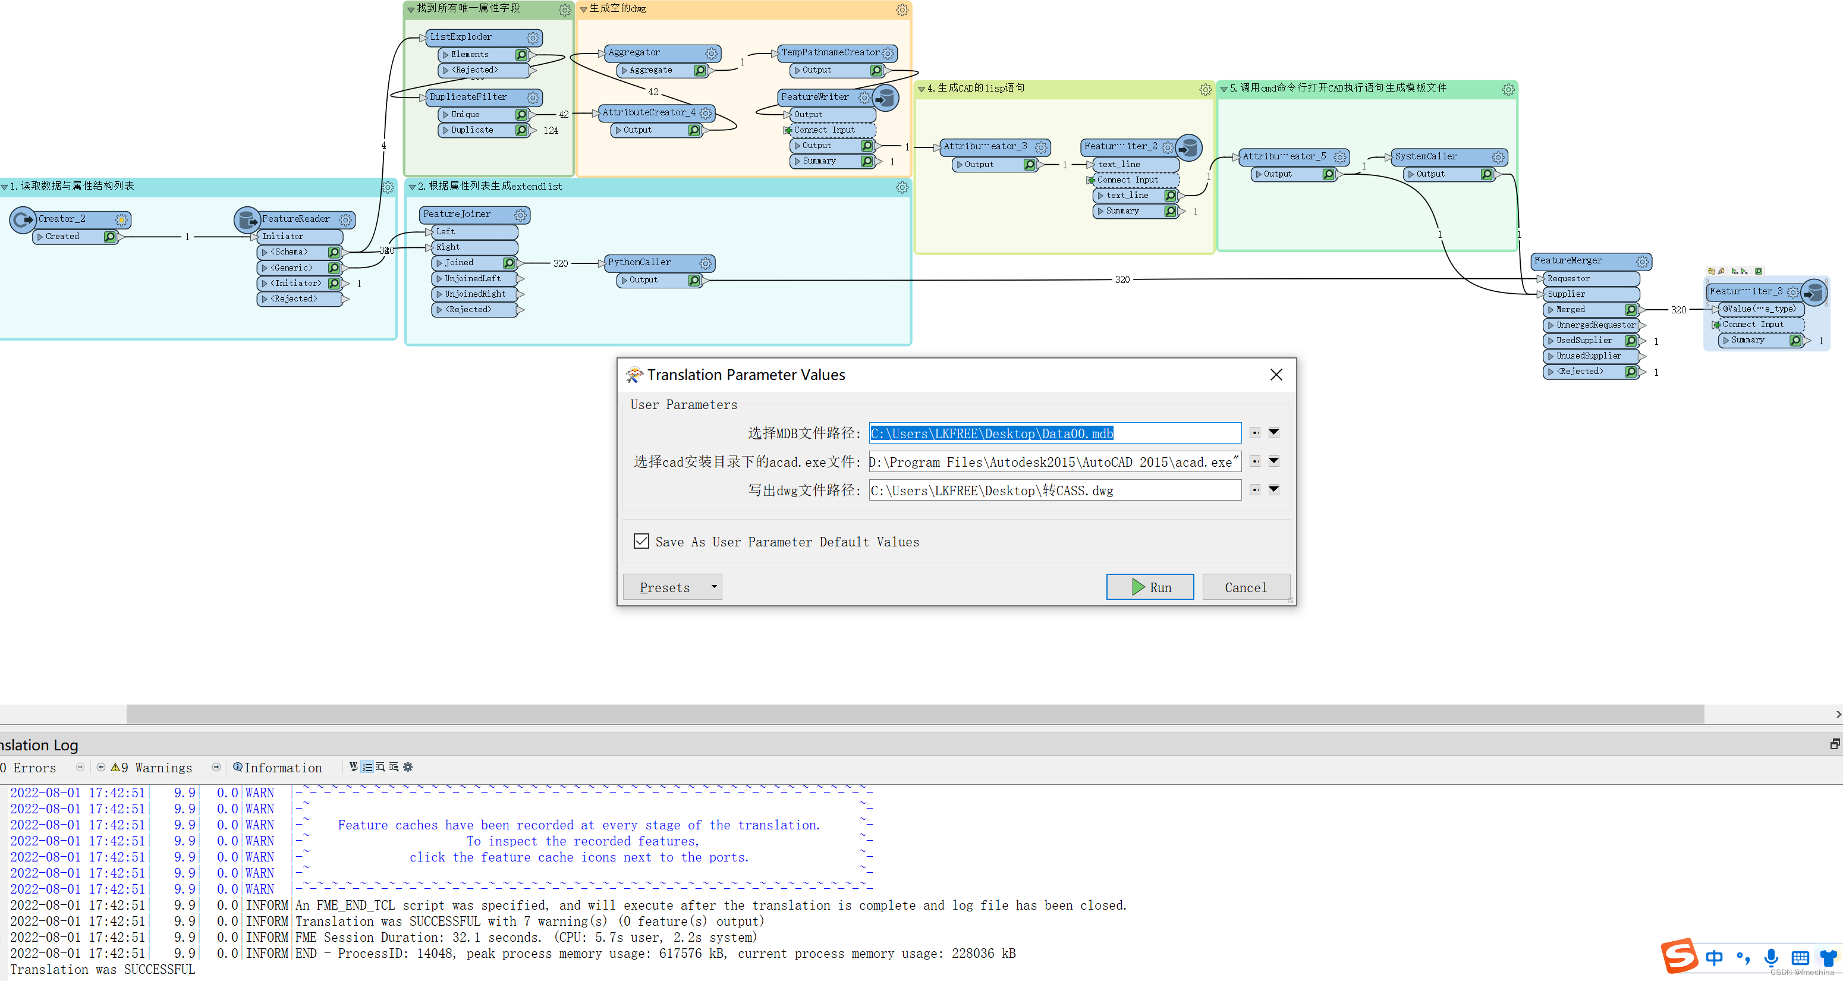Open FeatureReader settings with its gear icon
Image resolution: width=1843 pixels, height=981 pixels.
(346, 219)
